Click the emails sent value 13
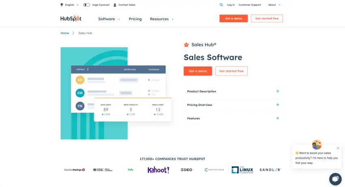The width and height of the screenshot is (345, 187). coord(158,109)
